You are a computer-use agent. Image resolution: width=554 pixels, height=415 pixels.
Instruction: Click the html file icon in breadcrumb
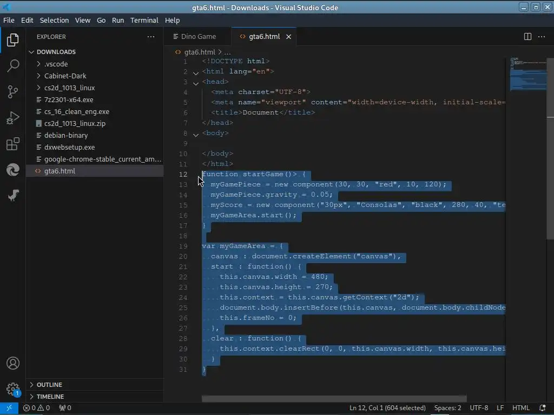pos(178,52)
